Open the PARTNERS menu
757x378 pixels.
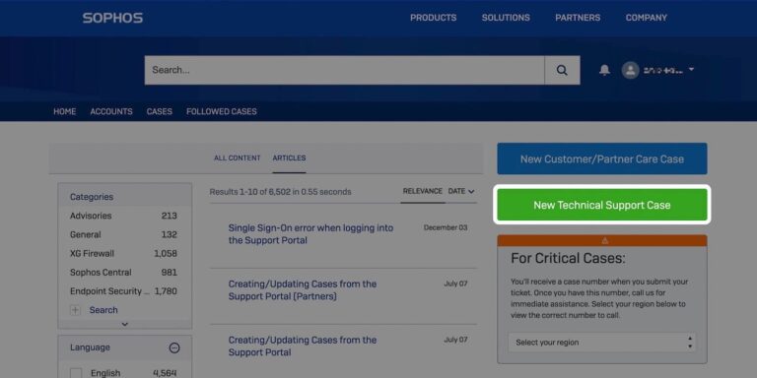click(578, 18)
